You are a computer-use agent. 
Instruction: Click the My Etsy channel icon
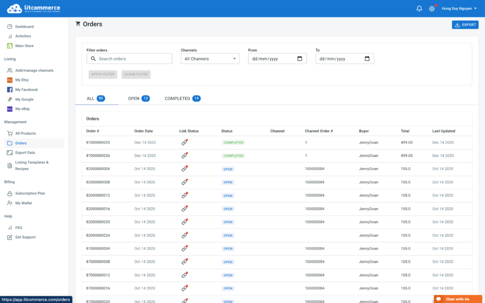tap(9, 80)
